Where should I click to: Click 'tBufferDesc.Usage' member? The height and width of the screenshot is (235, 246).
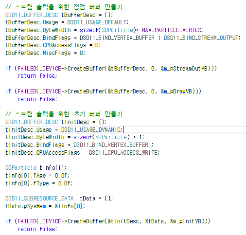tap(32, 22)
